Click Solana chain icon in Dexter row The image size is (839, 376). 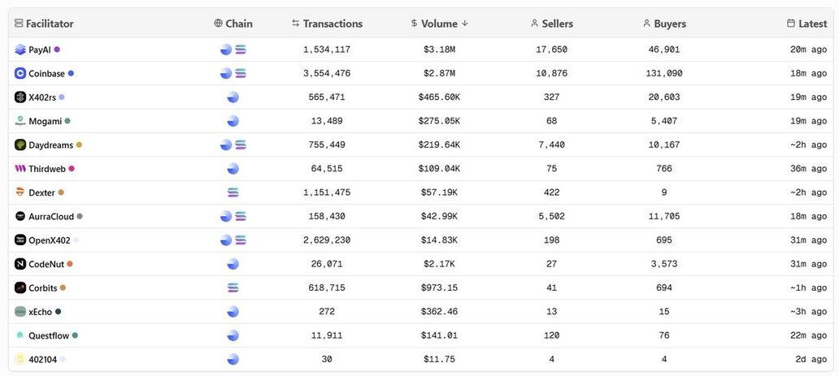233,192
